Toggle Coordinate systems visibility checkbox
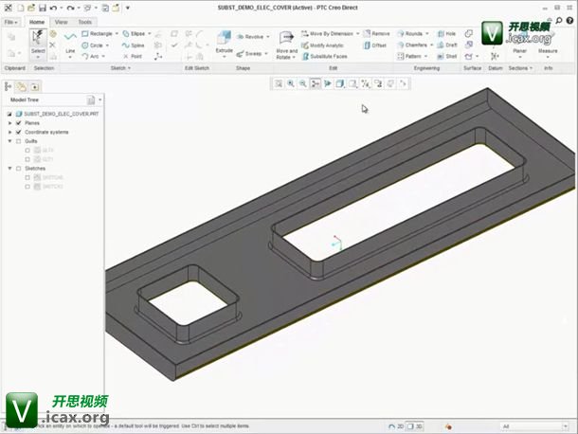578x434 pixels. [18, 132]
